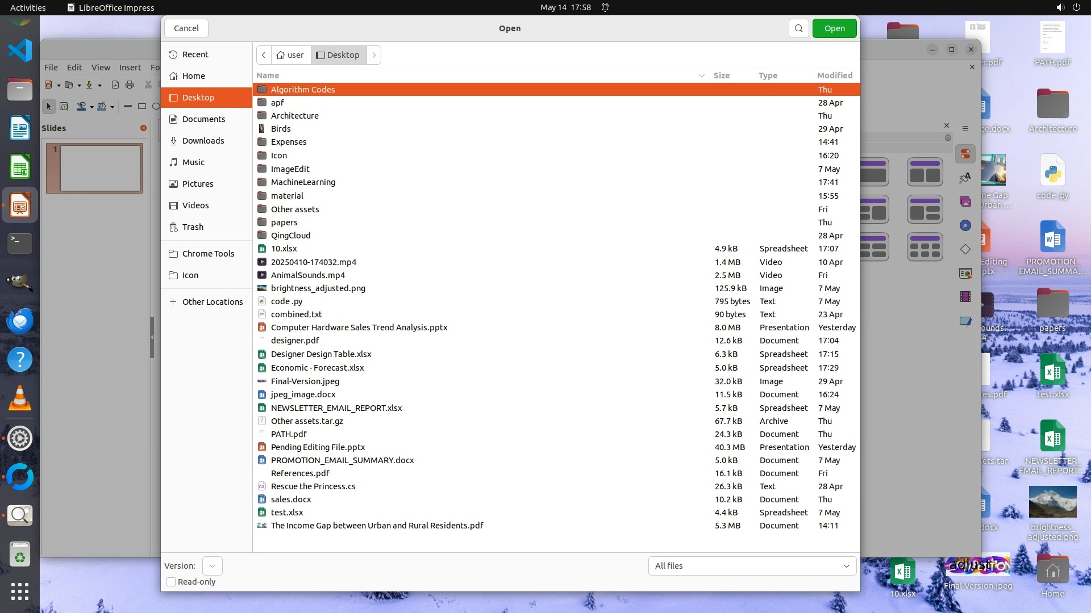Open Visual Studio Code from dock
This screenshot has width=1091, height=613.
coord(20,51)
